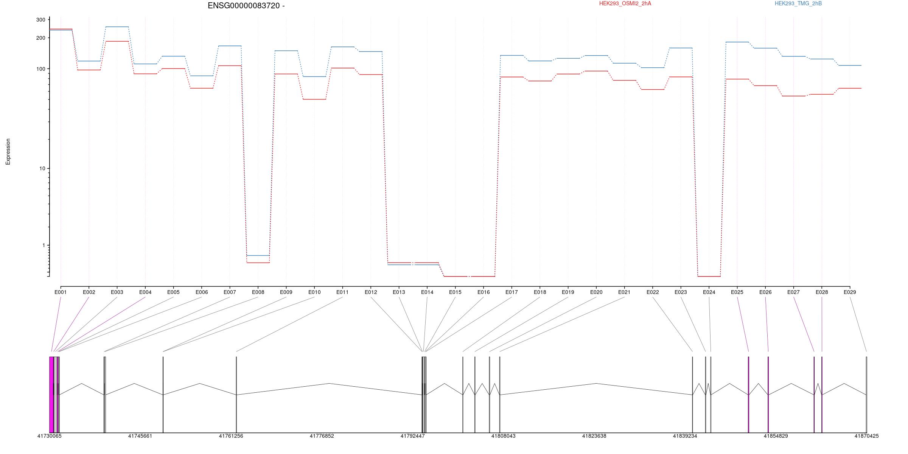
Task: Click genomic coordinate 41839234
Action: click(685, 436)
